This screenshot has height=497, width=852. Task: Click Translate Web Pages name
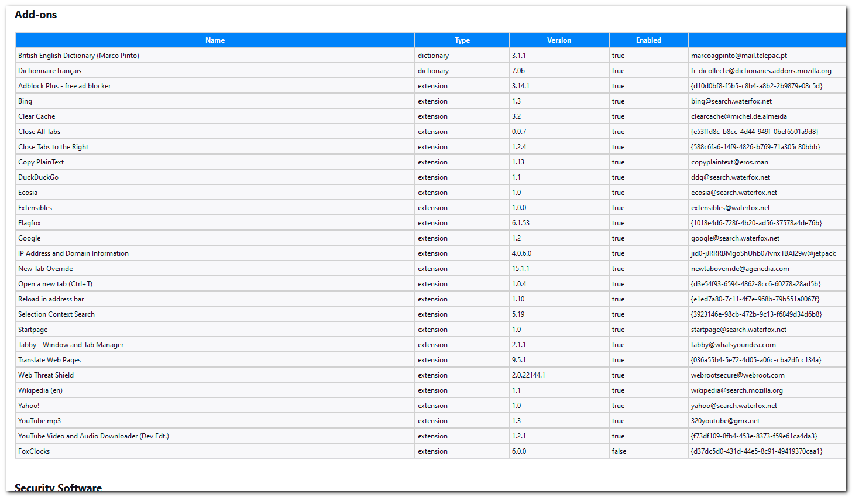[49, 360]
